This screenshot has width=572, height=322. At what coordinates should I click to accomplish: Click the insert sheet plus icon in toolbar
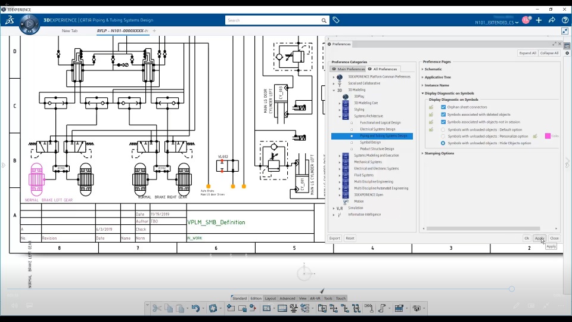coord(231,308)
